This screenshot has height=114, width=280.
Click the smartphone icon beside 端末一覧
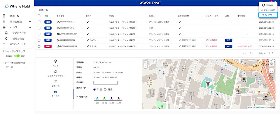tap(4, 16)
